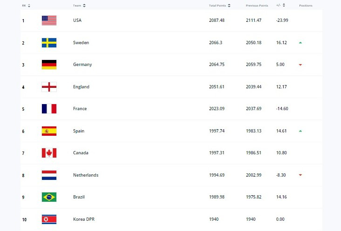Sort by Total Points arrows
The height and width of the screenshot is (231, 341).
pos(228,6)
